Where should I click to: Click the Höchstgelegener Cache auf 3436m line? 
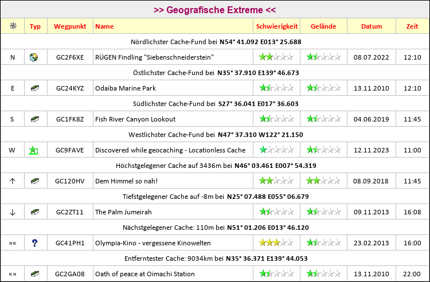(x=216, y=166)
